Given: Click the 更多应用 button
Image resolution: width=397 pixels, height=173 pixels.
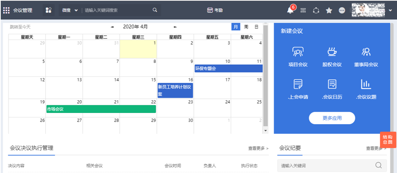Looking at the screenshot, I should tap(332, 118).
